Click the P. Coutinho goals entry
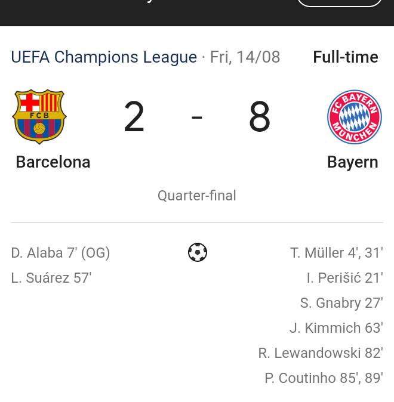 324,378
